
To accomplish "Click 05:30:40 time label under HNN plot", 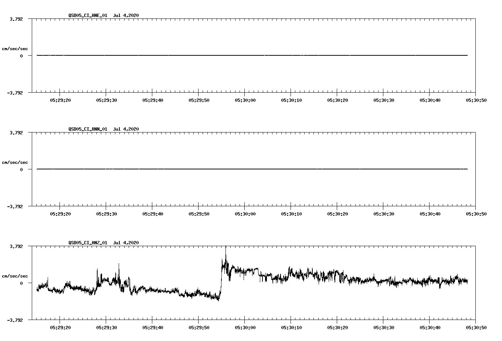I will (430, 214).
